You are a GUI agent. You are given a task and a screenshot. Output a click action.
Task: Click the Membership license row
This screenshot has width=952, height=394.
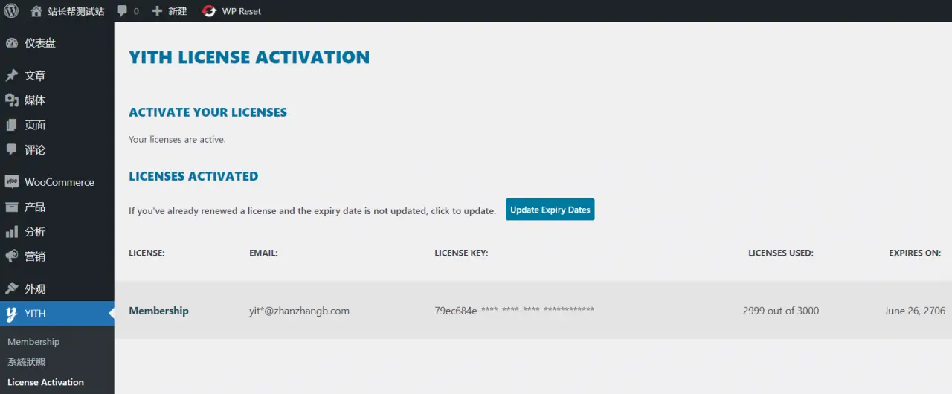tap(158, 311)
